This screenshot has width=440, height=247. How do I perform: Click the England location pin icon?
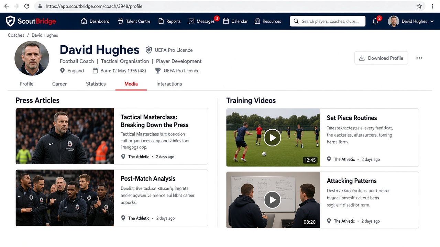(62, 71)
